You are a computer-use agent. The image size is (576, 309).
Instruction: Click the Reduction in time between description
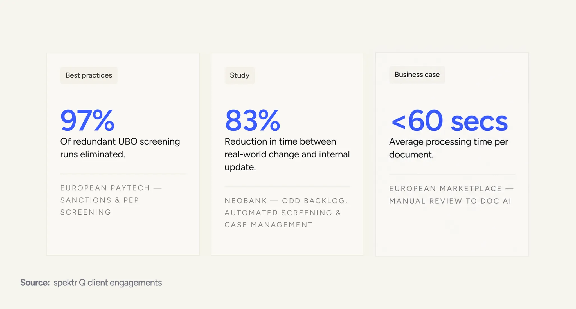(287, 154)
